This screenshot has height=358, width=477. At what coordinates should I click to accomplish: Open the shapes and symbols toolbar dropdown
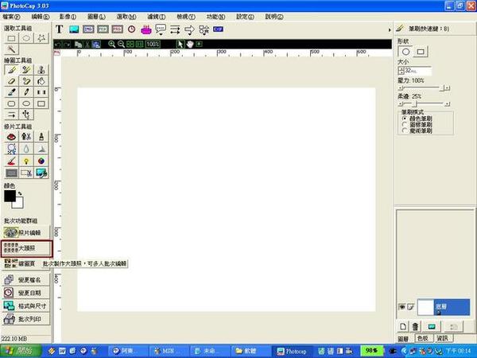[204, 29]
